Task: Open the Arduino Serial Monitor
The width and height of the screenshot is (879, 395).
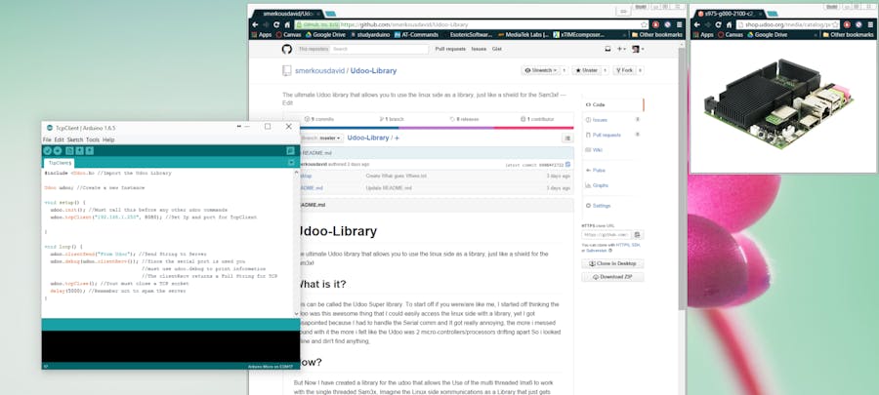Action: 290,150
